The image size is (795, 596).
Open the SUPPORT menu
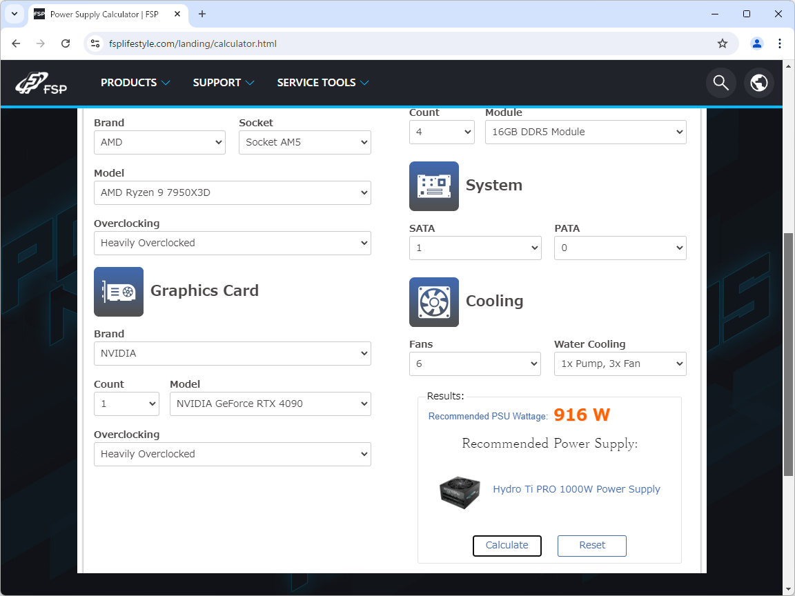224,83
